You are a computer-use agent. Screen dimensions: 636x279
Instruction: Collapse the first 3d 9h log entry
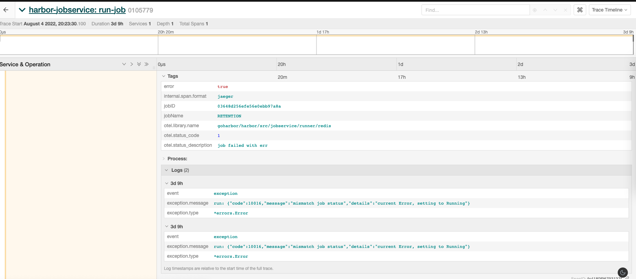click(x=174, y=183)
